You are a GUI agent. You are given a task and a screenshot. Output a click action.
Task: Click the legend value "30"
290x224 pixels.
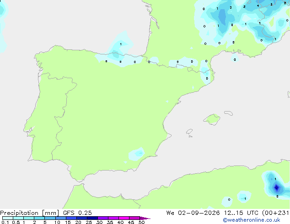pyautogui.click(x=99, y=222)
